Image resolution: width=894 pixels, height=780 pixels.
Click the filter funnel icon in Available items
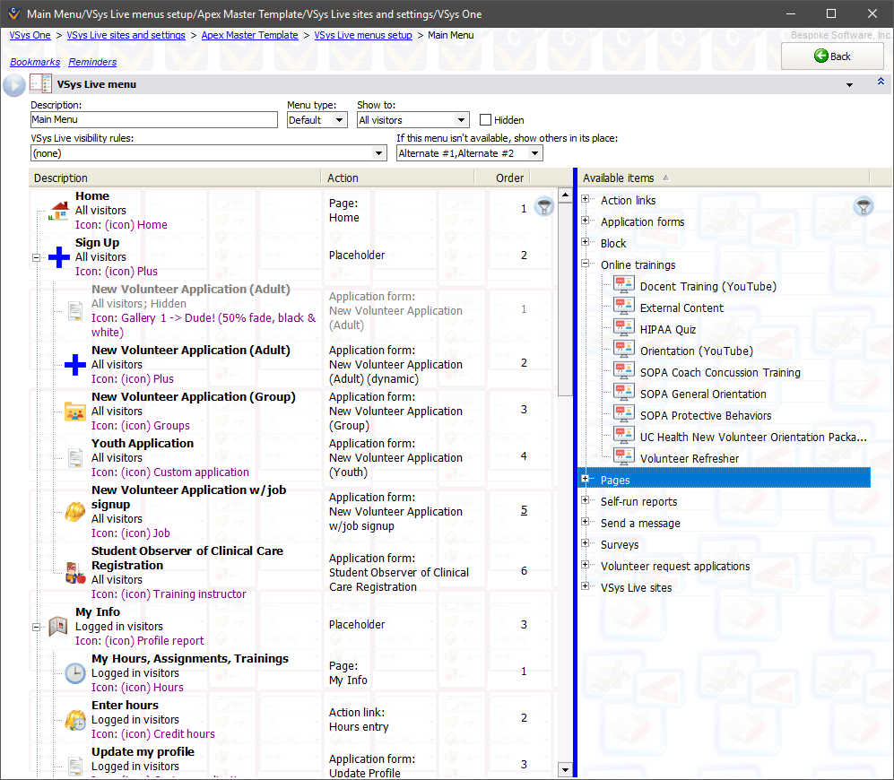pyautogui.click(x=863, y=207)
